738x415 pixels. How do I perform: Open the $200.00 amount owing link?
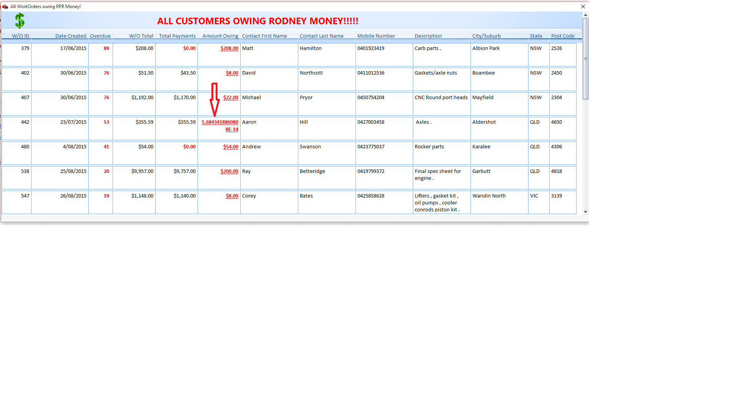pyautogui.click(x=229, y=171)
